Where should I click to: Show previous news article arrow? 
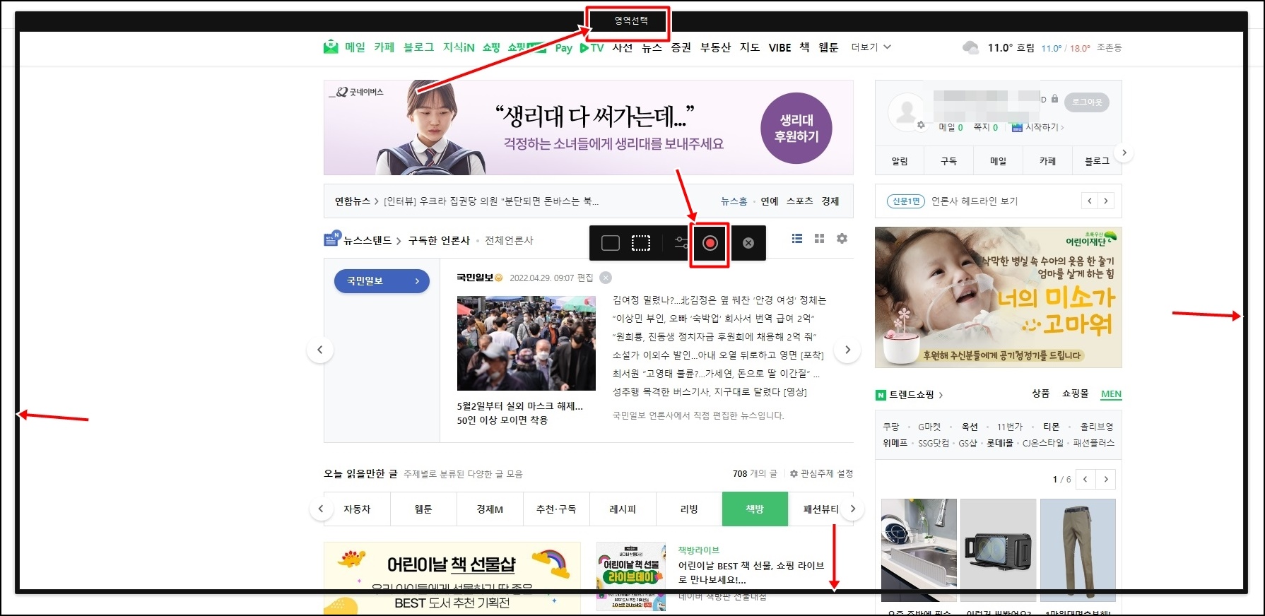point(320,350)
